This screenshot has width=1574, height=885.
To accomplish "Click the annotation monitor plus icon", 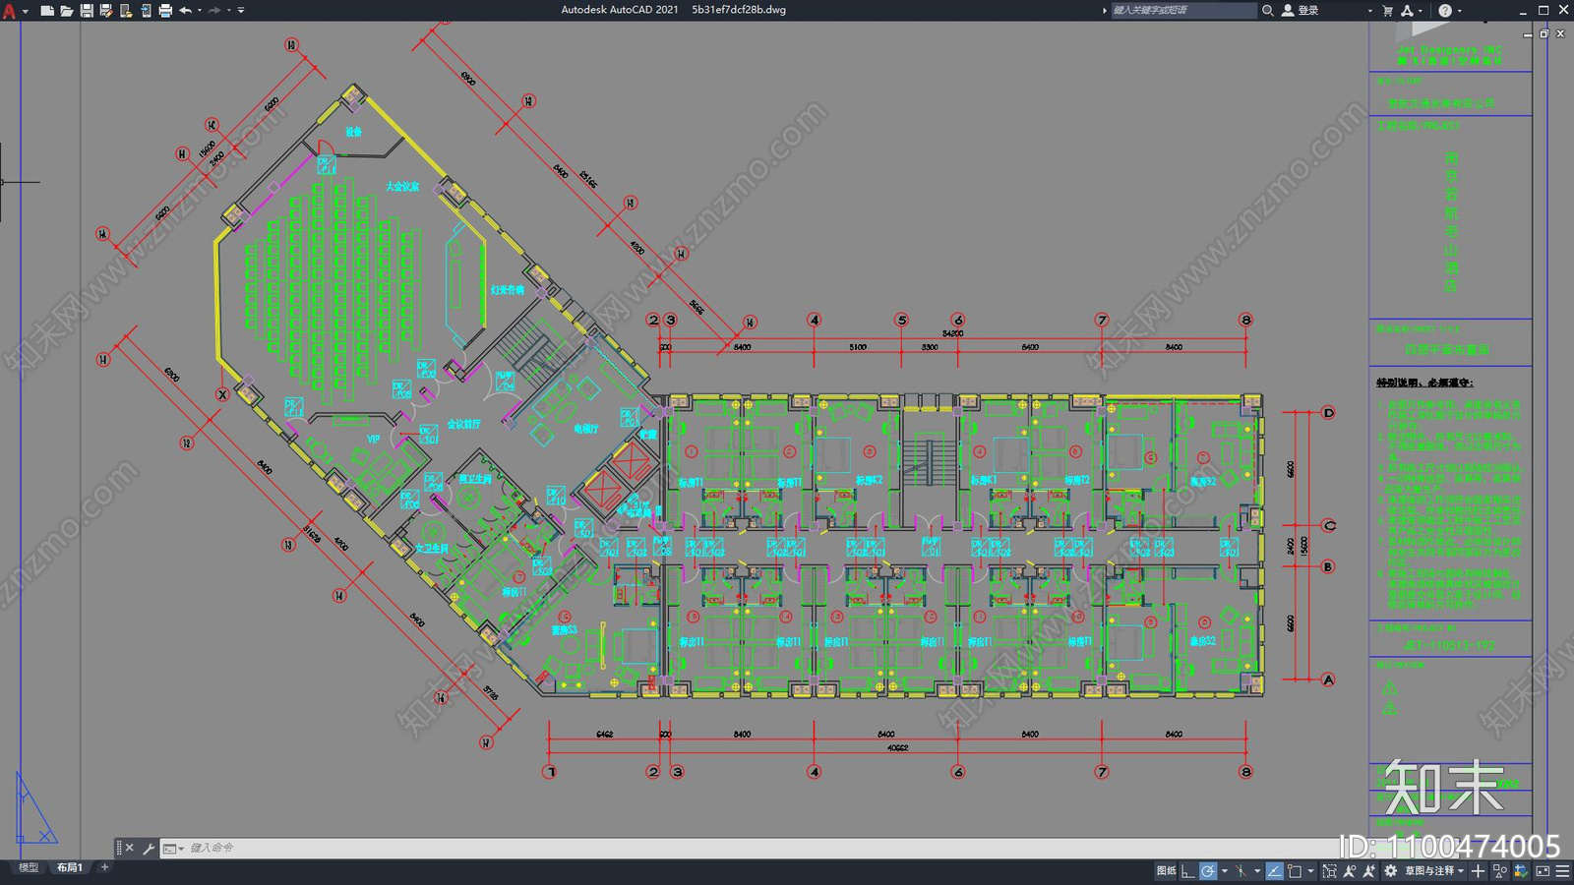I will (x=1478, y=871).
